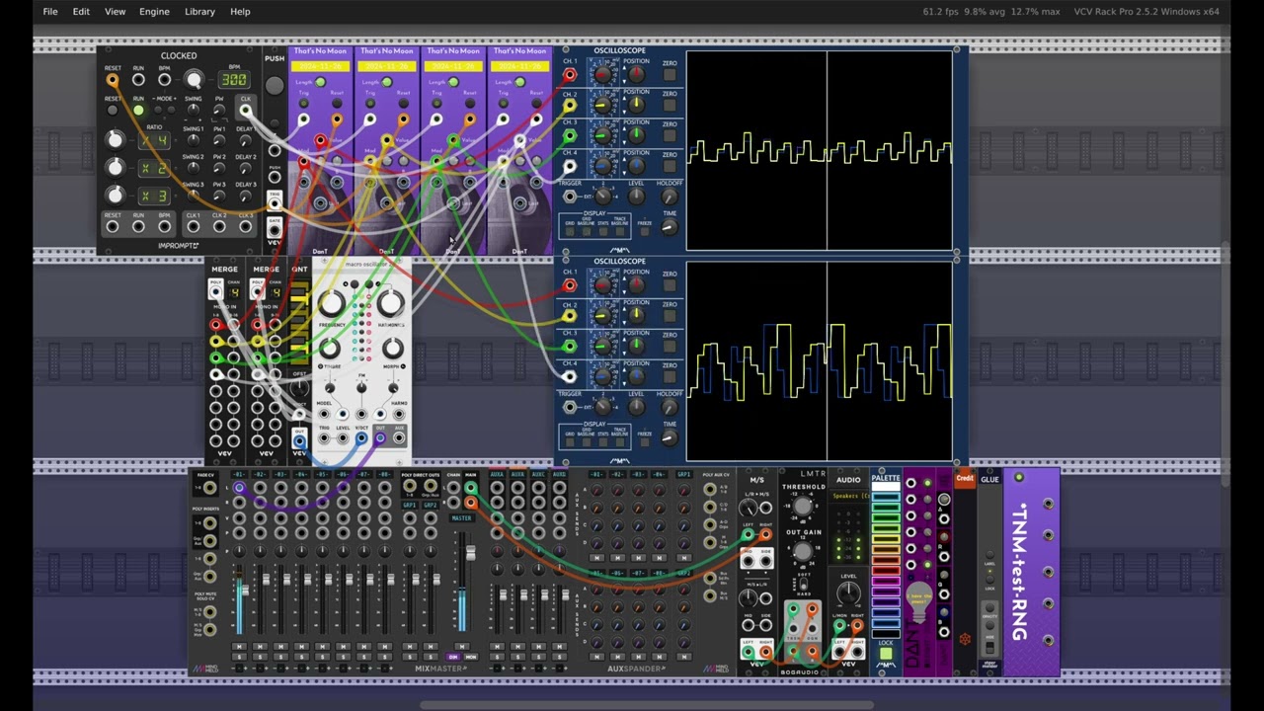Image resolution: width=1264 pixels, height=711 pixels.
Task: Toggle CH.1 ZERO button on upper Oscilloscope
Action: [x=671, y=75]
